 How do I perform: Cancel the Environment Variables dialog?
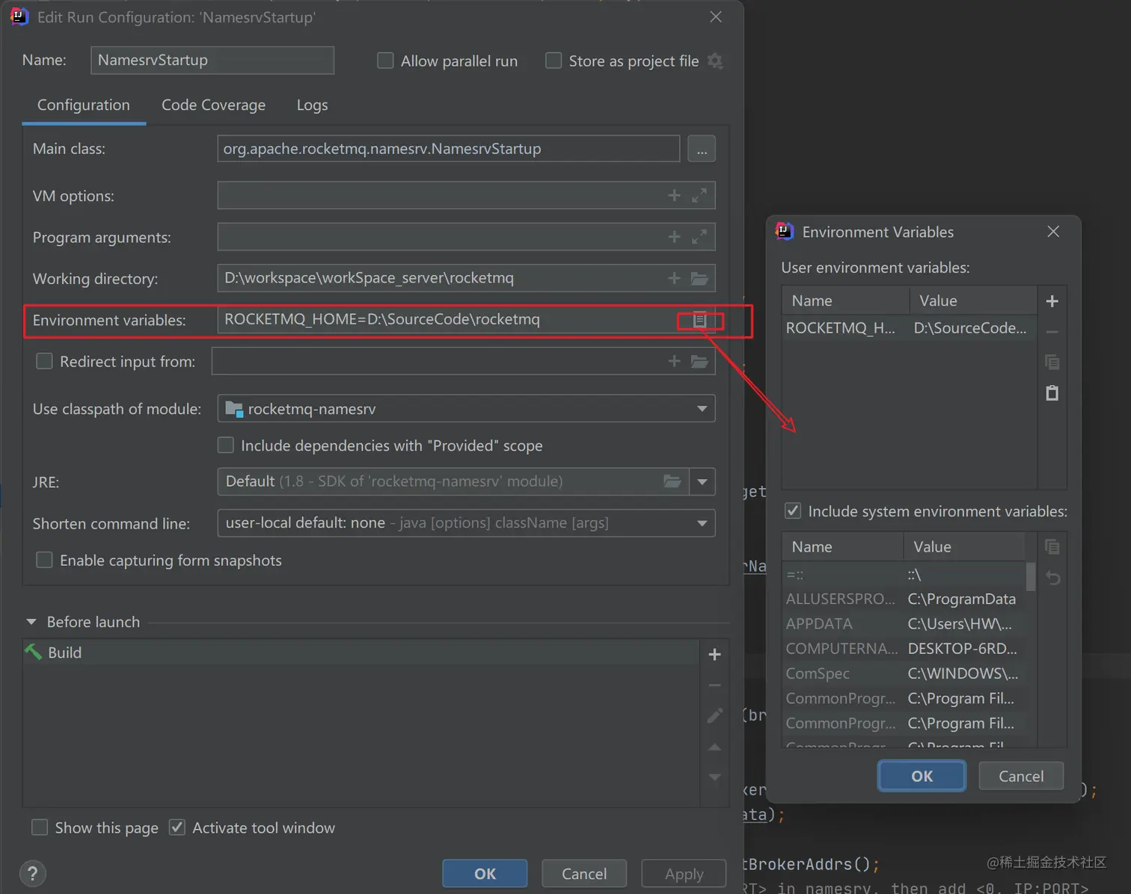(x=1021, y=776)
